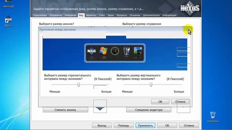Confirm spacing dialog with OK
This screenshot has width=232, height=130.
tap(160, 102)
